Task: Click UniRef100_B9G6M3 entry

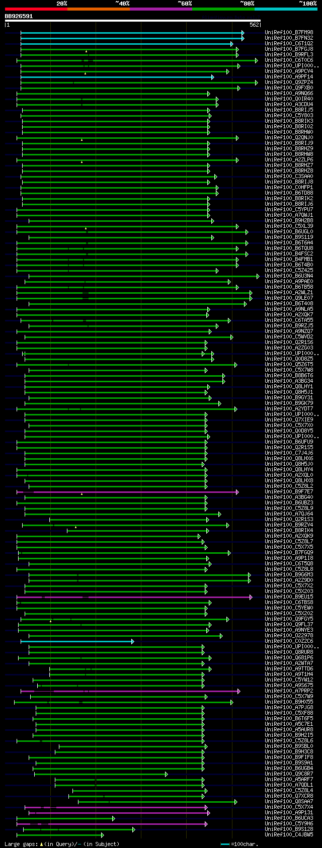Action: (289, 575)
